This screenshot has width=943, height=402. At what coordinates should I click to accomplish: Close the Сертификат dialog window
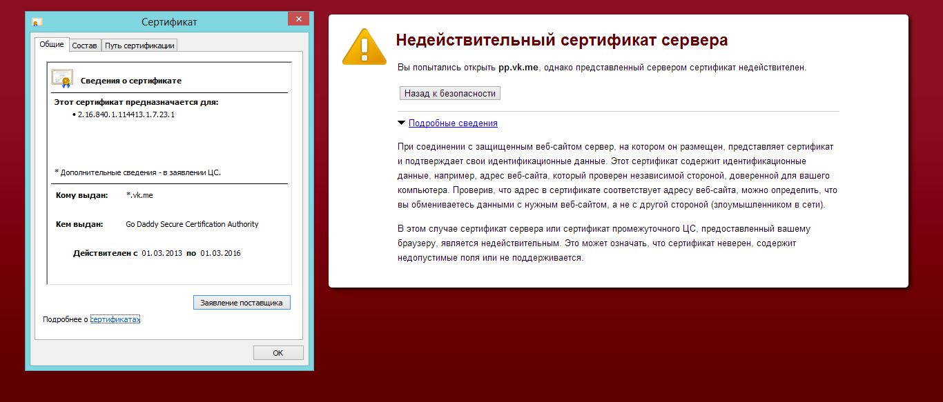tap(298, 19)
